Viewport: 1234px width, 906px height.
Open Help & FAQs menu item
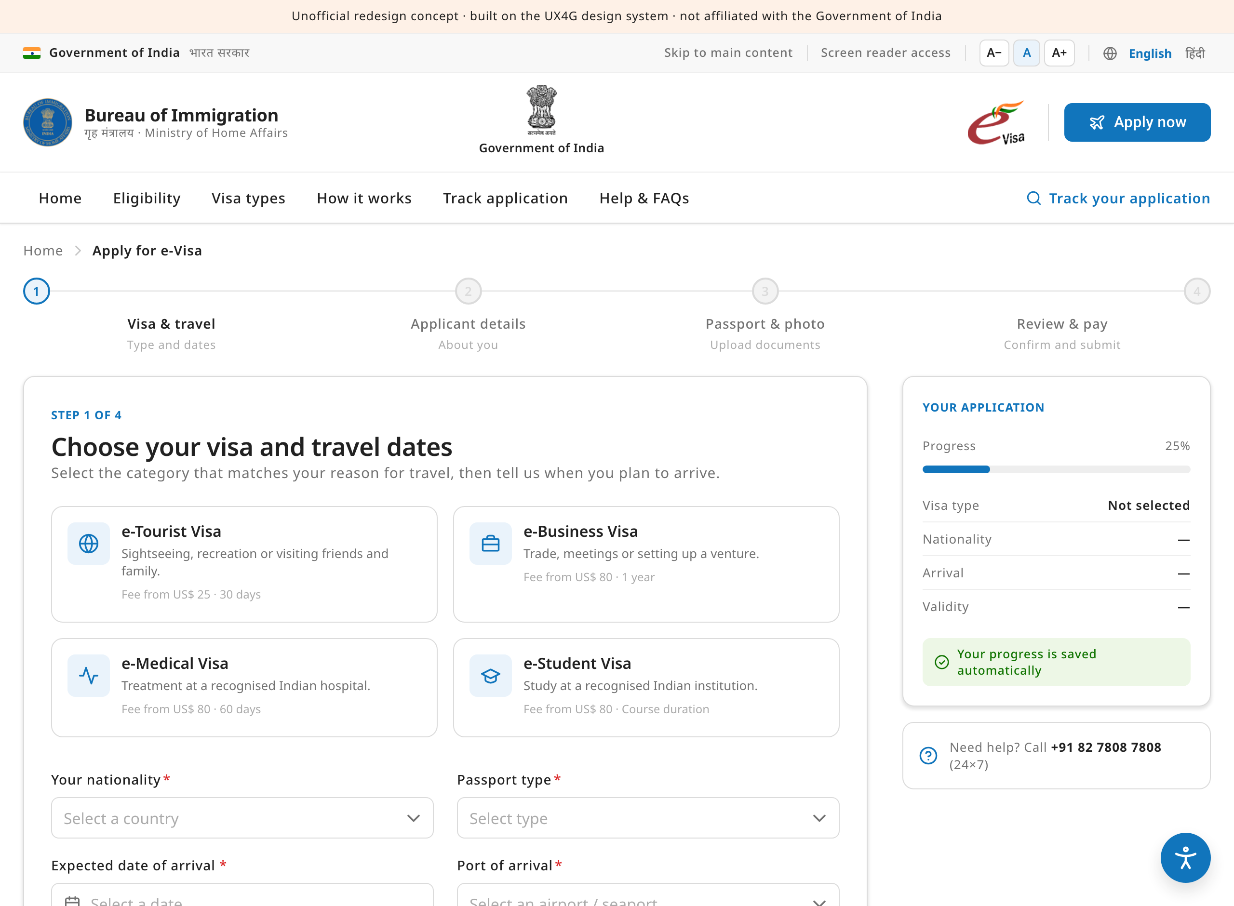644,198
